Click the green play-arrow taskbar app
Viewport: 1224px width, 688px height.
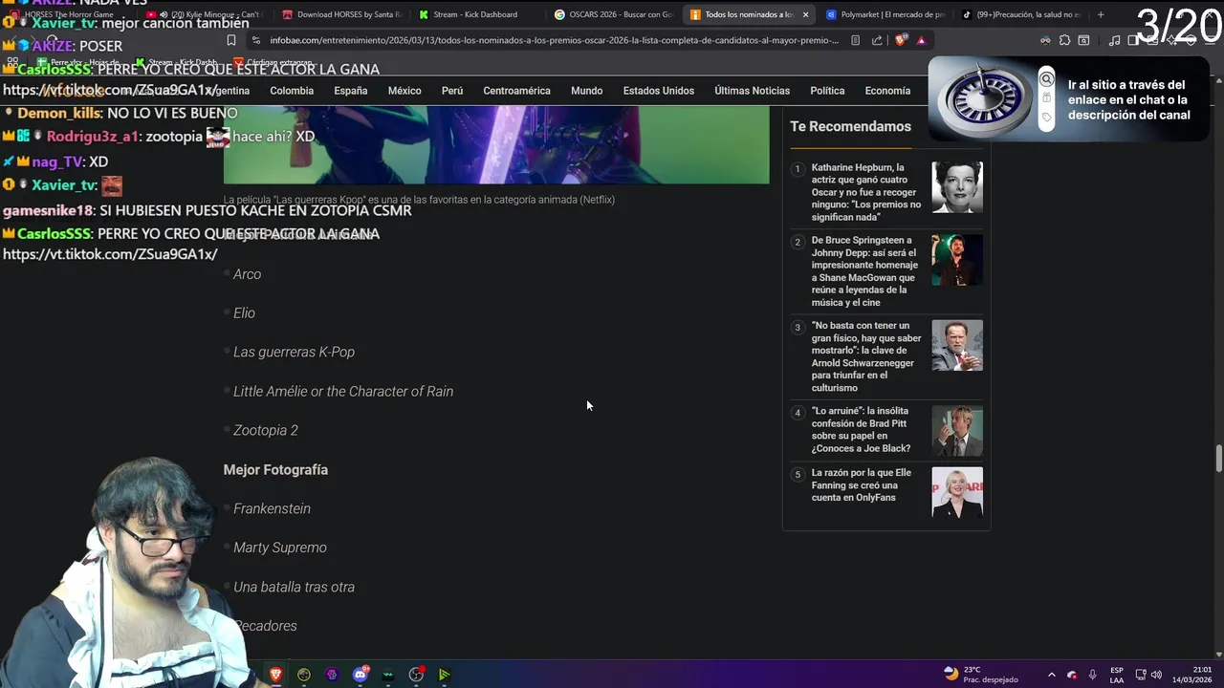[x=445, y=675]
